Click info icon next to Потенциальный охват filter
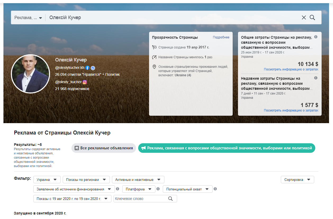This screenshot has width=333, height=219. [x=215, y=189]
